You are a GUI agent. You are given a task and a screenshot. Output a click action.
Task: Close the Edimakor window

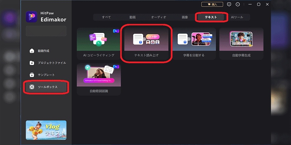(x=267, y=4)
